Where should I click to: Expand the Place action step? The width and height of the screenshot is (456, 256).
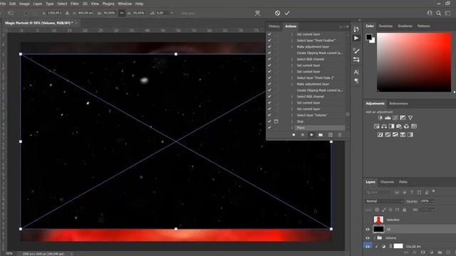[x=292, y=128]
